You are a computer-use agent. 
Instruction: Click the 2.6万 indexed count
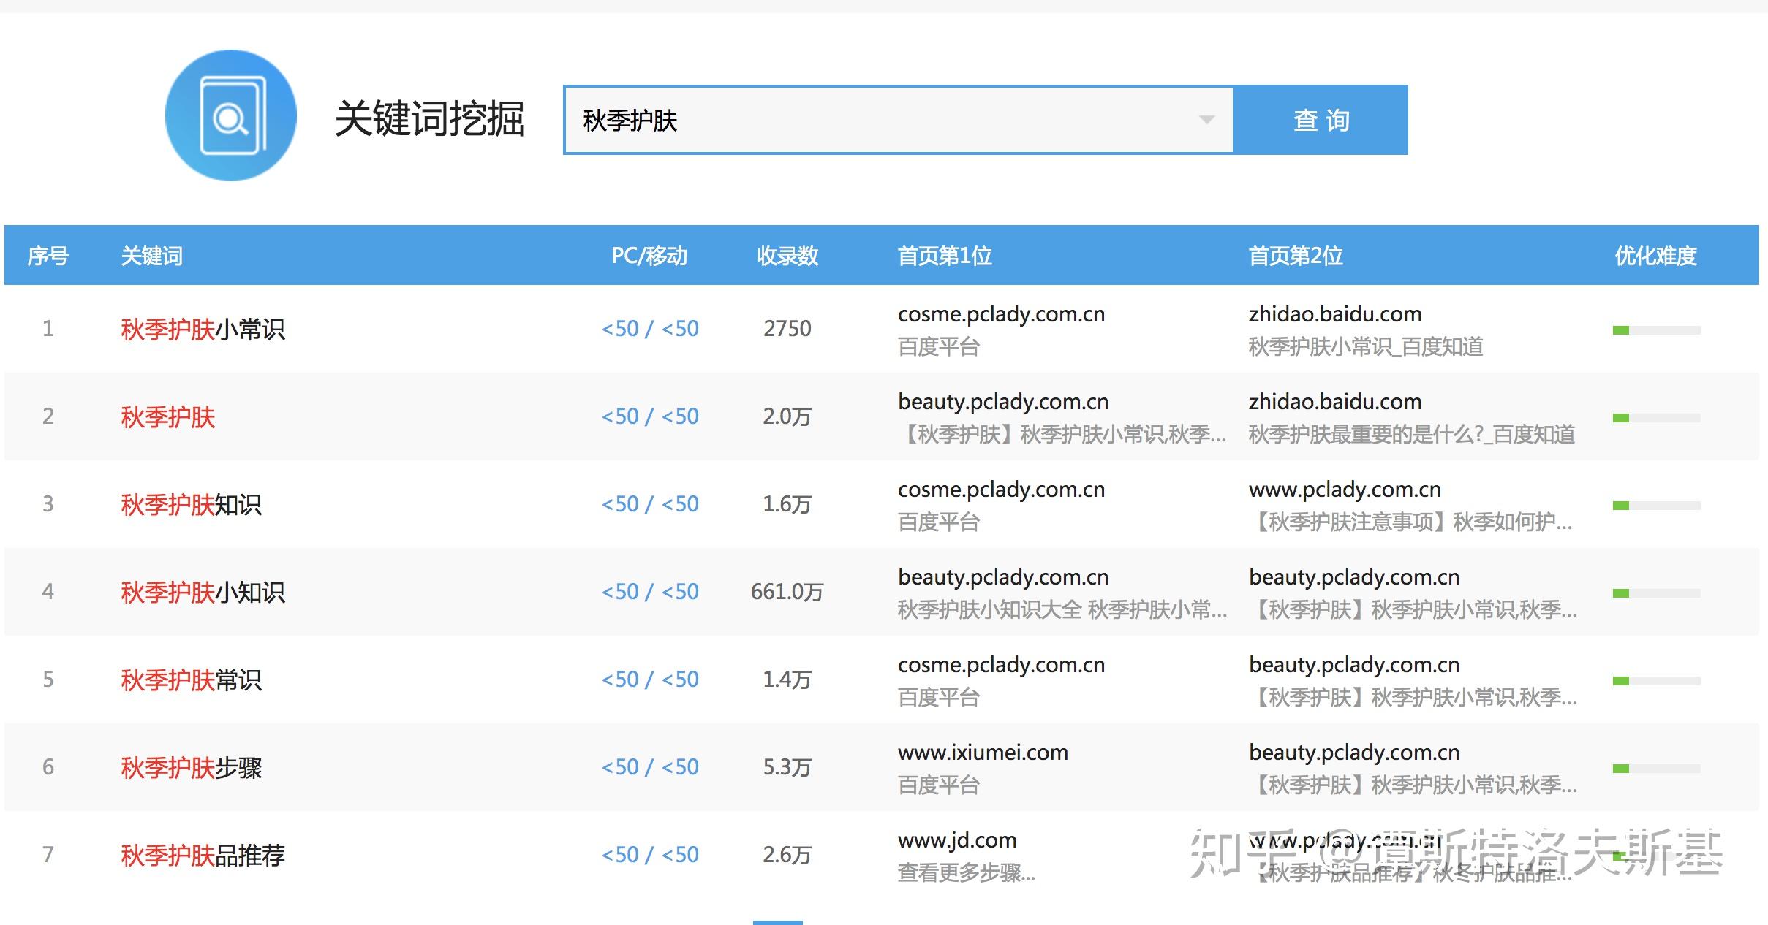click(787, 855)
